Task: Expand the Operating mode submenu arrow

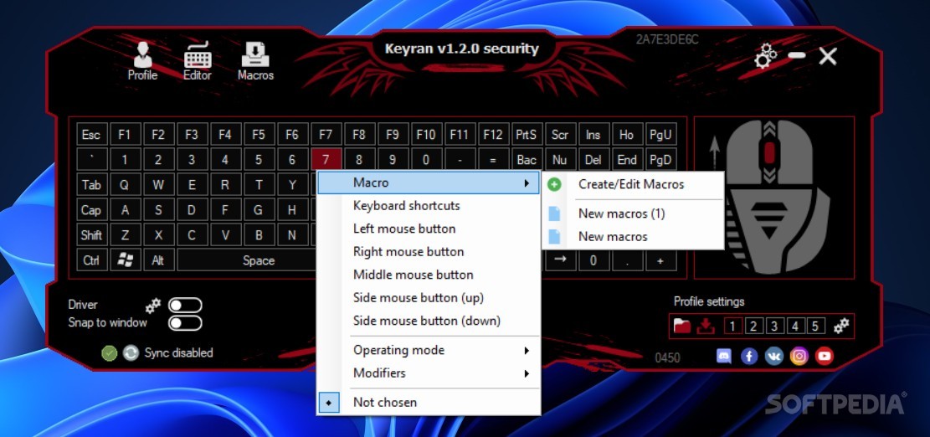Action: [x=526, y=351]
